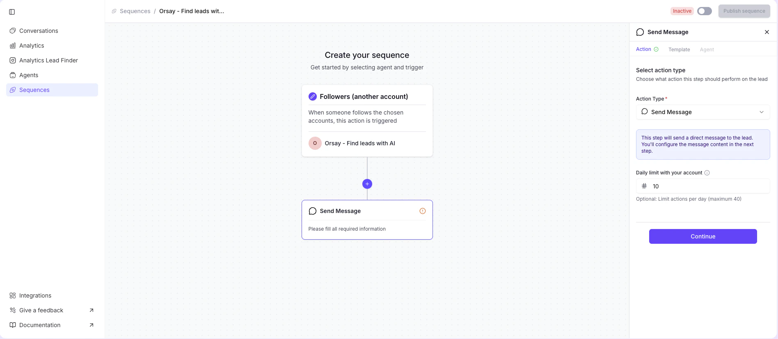Collapse the sidebar with panel icon

pos(12,12)
